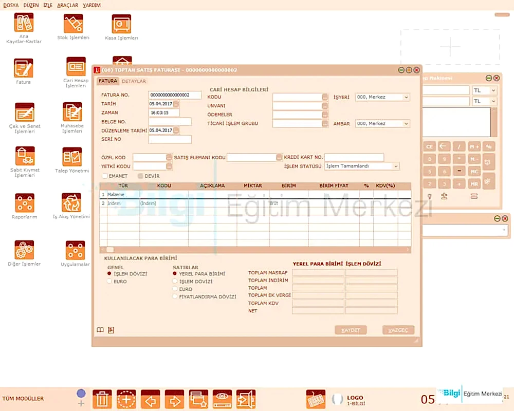Expand the İŞLEM STATÜSÜ dropdown
The width and height of the screenshot is (514, 411).
click(x=395, y=166)
